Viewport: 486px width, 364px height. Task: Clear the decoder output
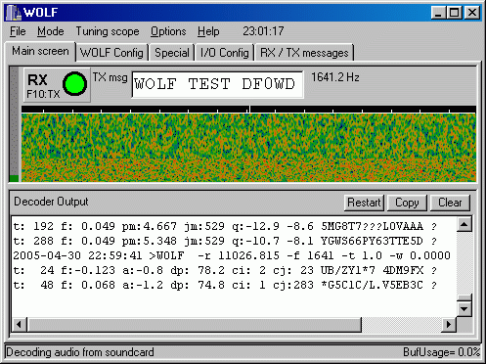[x=450, y=203]
